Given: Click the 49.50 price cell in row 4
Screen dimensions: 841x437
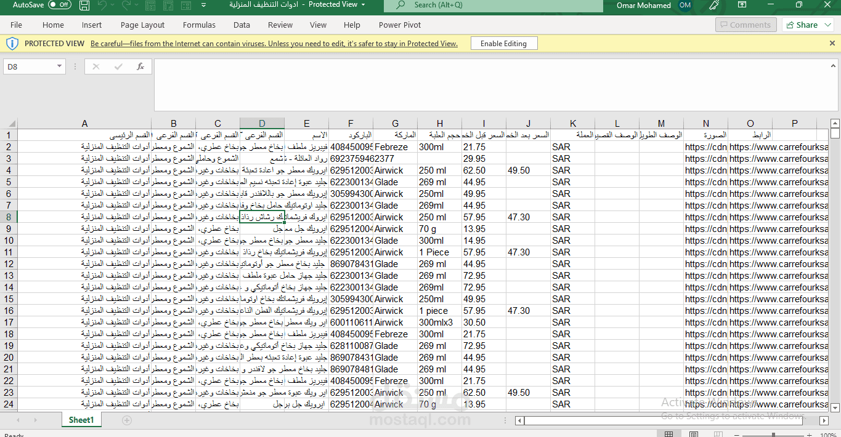Looking at the screenshot, I should (x=528, y=170).
